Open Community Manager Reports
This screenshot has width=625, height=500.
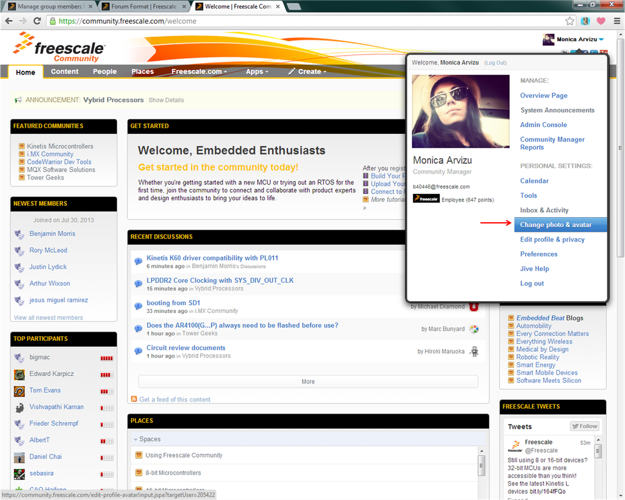(x=552, y=143)
